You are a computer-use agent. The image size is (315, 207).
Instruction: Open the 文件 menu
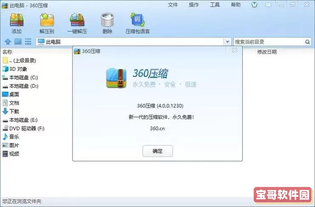(x=173, y=5)
